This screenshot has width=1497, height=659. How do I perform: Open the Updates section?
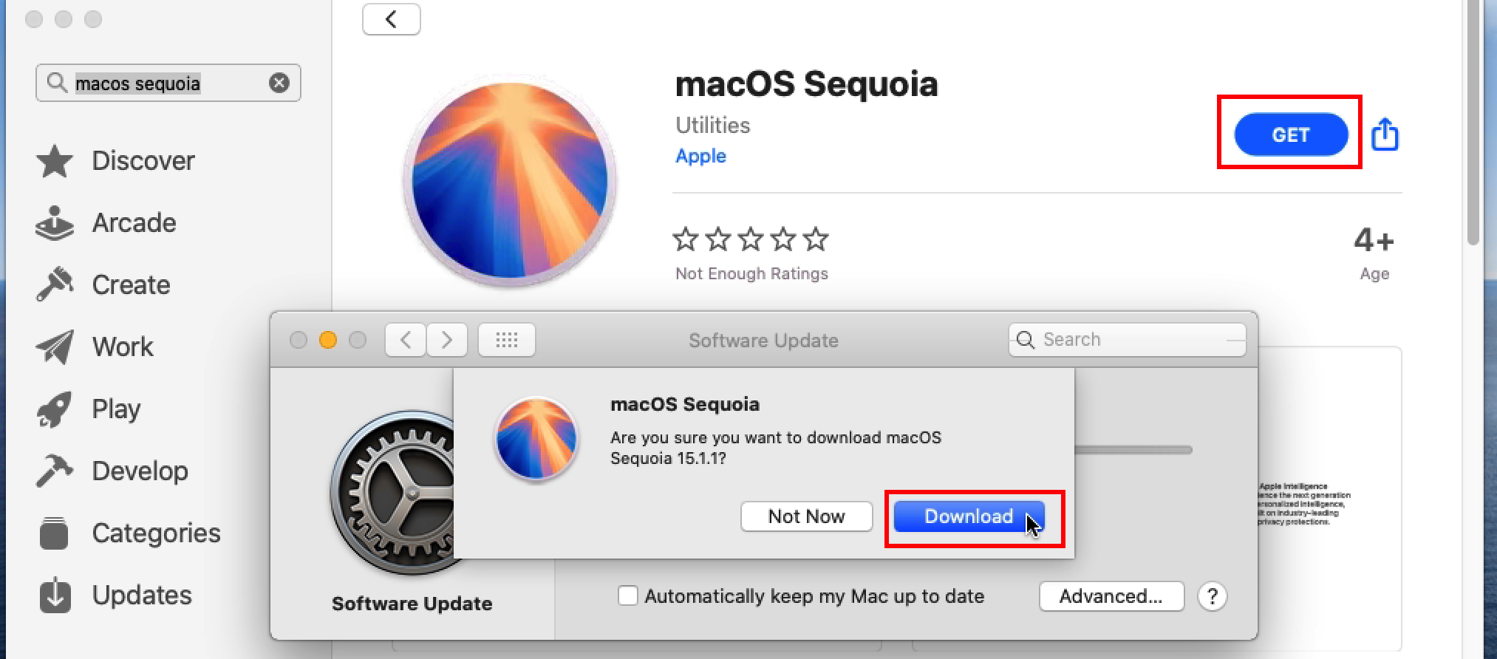point(141,595)
